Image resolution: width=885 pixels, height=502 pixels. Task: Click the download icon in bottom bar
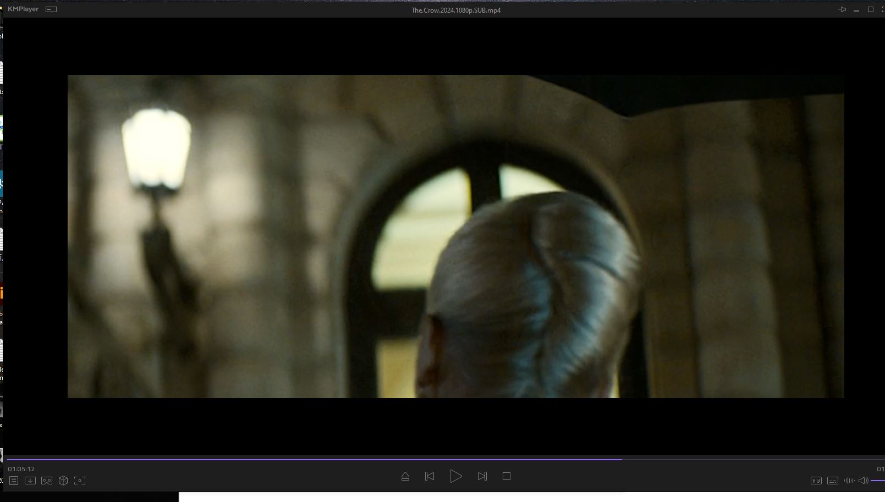click(x=30, y=481)
